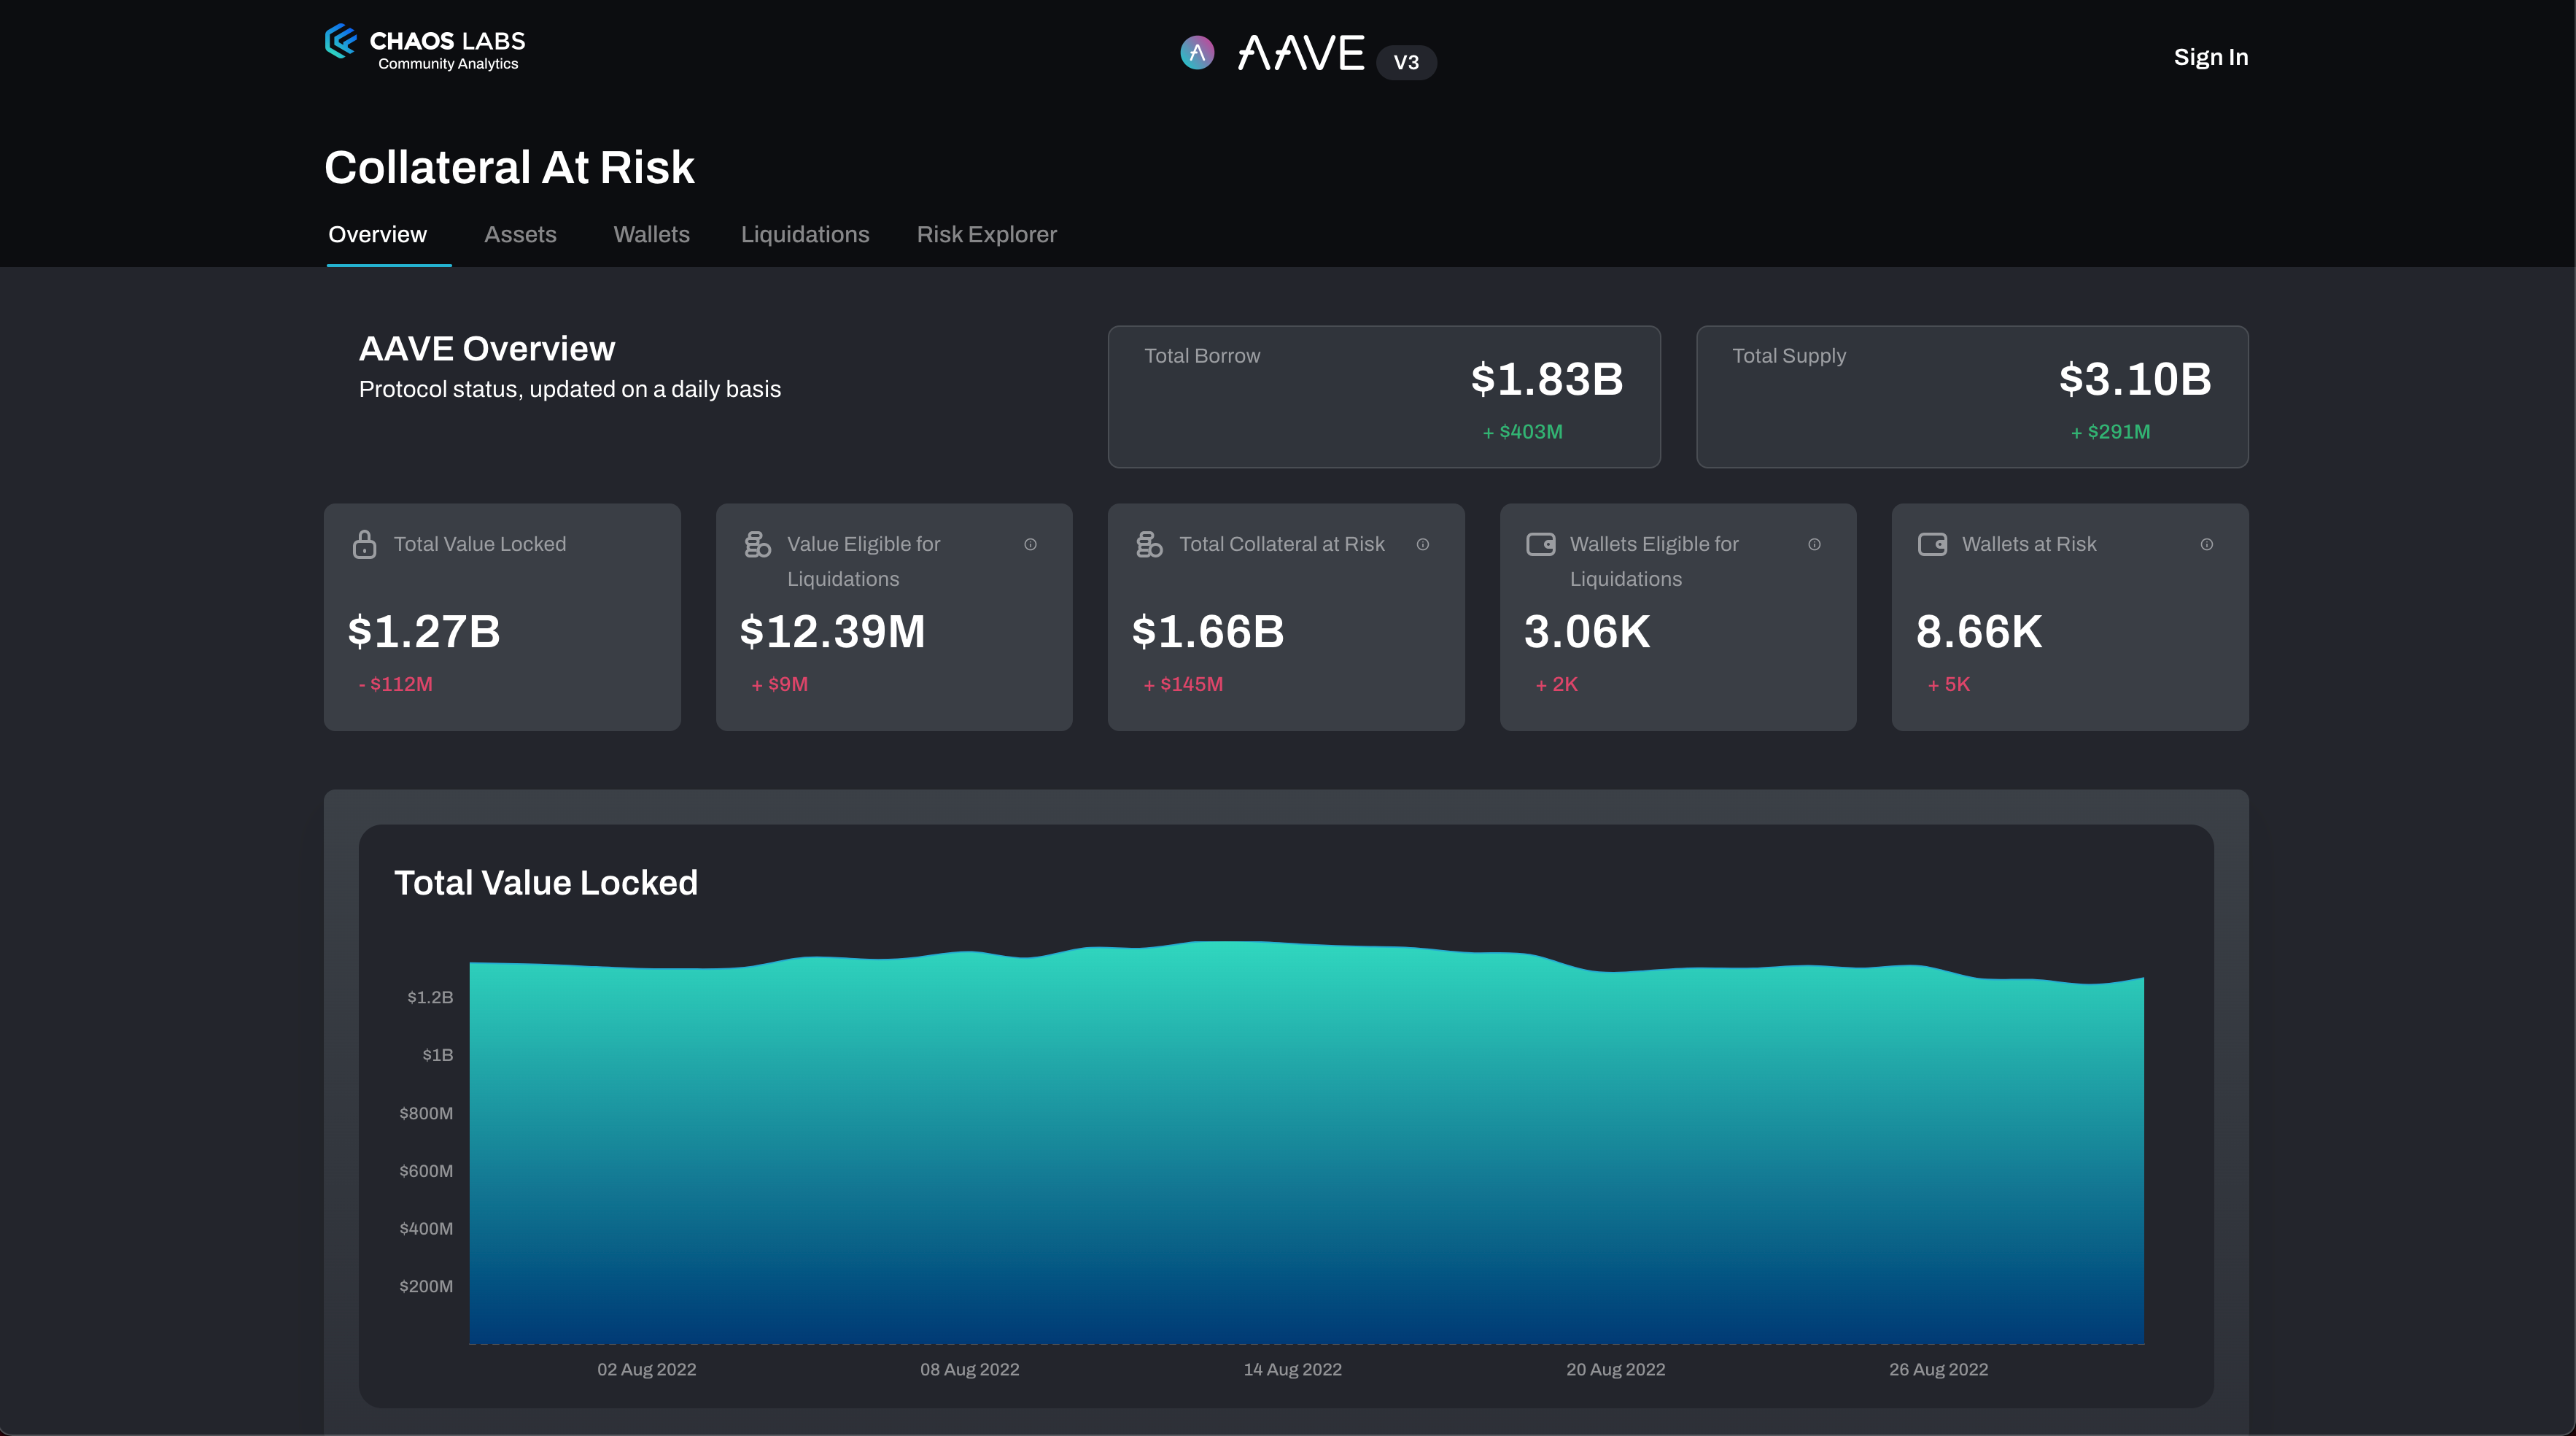Switch to the Liquidations tab
The height and width of the screenshot is (1436, 2576).
tap(805, 234)
